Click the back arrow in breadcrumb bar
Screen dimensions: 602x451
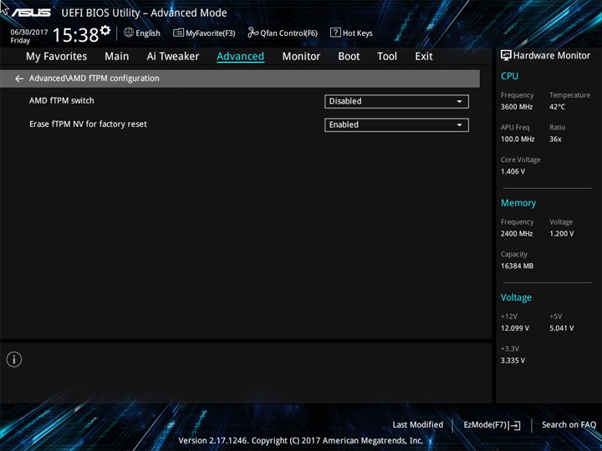click(x=19, y=79)
